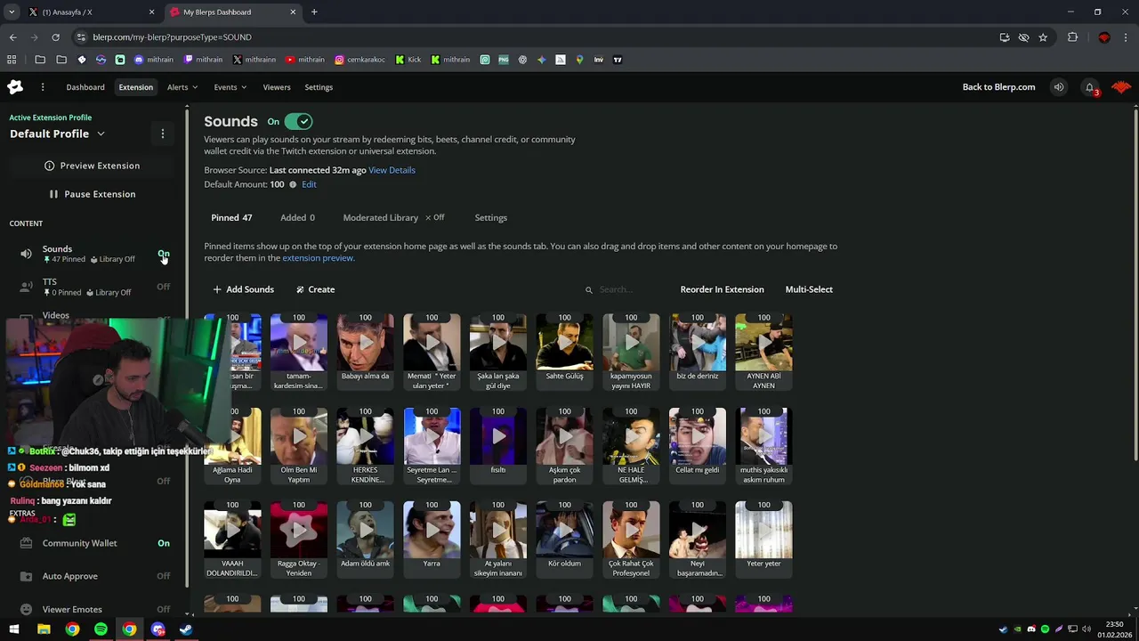Play the Cellat mi geldi sound thumbnail

click(698, 436)
